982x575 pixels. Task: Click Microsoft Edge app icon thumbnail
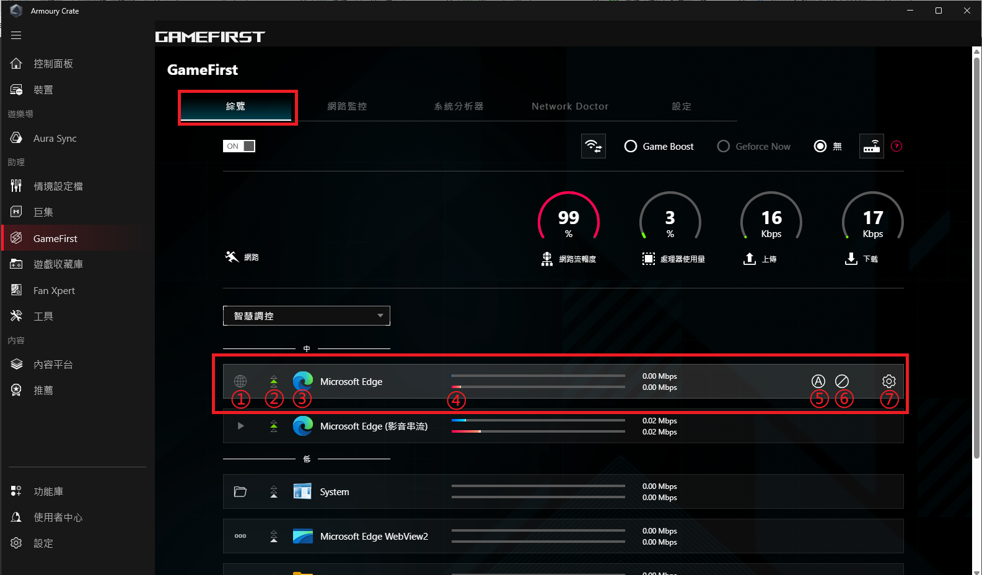[x=303, y=381]
